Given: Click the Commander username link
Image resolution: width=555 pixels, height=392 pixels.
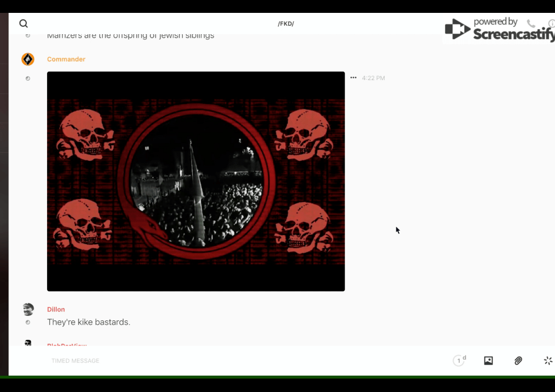Looking at the screenshot, I should pos(66,59).
